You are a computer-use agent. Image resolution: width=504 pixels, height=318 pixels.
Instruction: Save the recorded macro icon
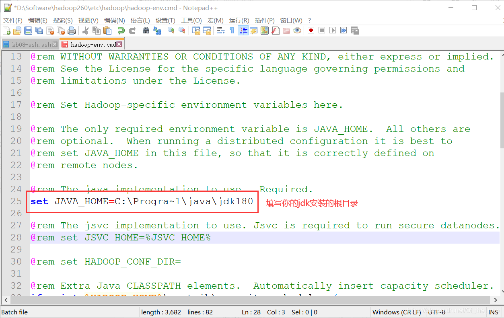[354, 31]
